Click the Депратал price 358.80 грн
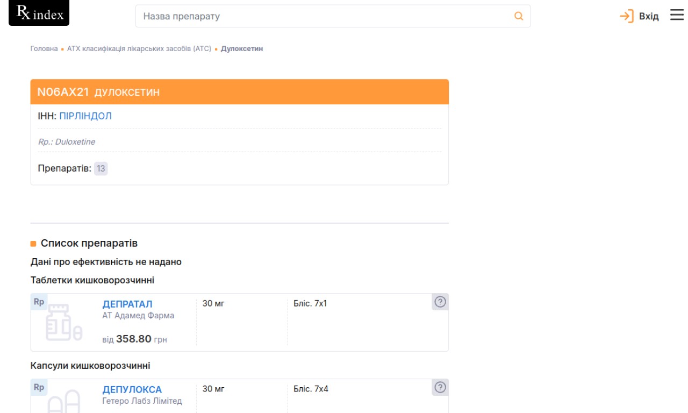Image resolution: width=688 pixels, height=413 pixels. pyautogui.click(x=134, y=339)
